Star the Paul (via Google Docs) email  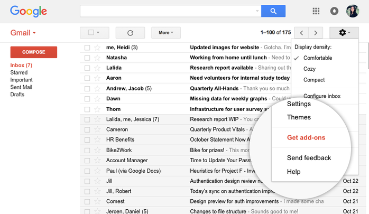97,171
